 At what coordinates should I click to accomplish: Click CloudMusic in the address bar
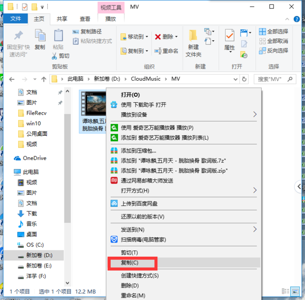coord(146,79)
